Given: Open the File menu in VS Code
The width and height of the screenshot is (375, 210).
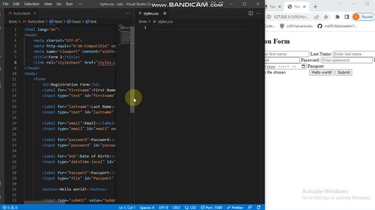Looking at the screenshot, I should (x=5, y=4).
